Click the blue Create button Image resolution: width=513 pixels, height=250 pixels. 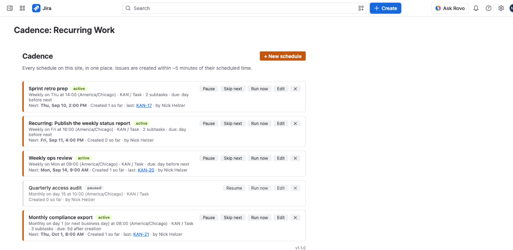pyautogui.click(x=385, y=8)
